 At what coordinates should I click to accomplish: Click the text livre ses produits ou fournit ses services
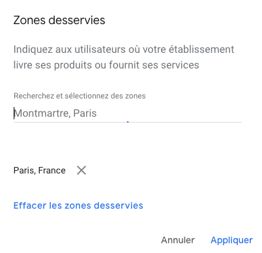pyautogui.click(x=106, y=65)
